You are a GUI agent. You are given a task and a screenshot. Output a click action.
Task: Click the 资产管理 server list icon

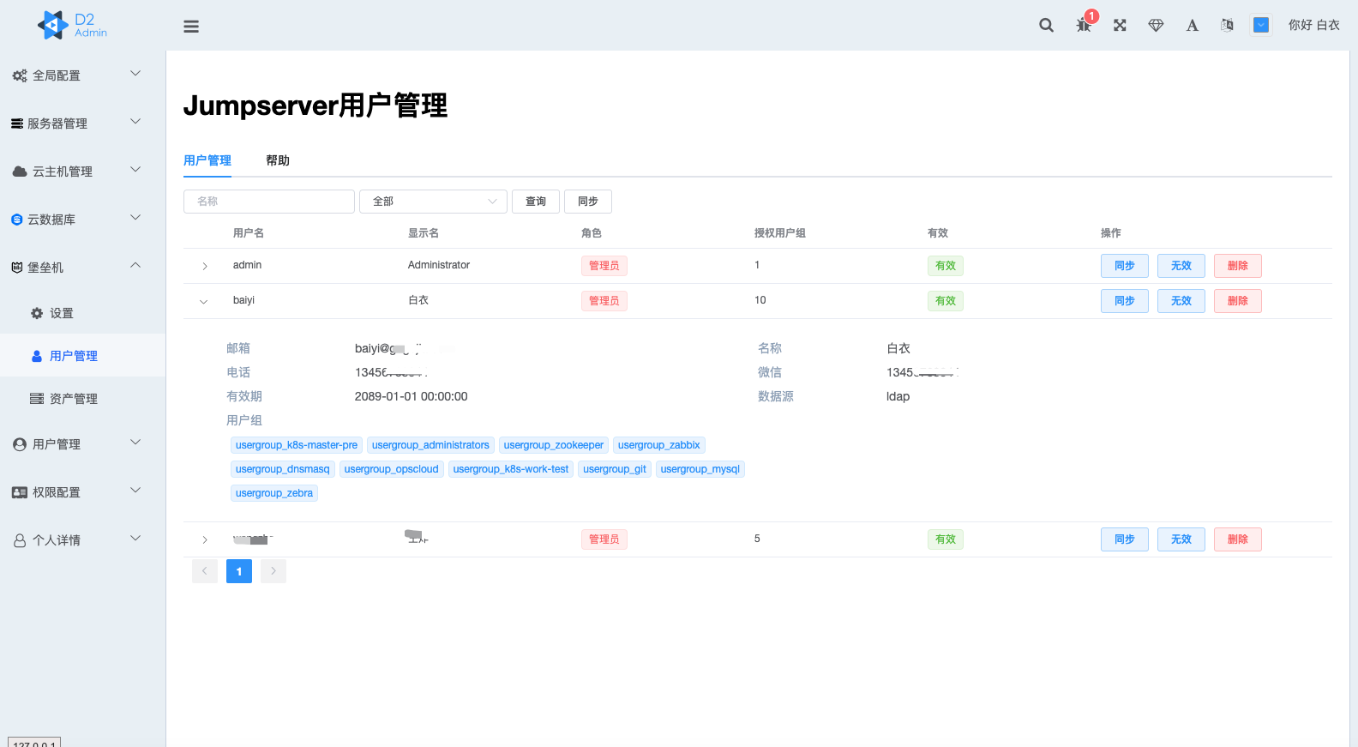coord(37,399)
